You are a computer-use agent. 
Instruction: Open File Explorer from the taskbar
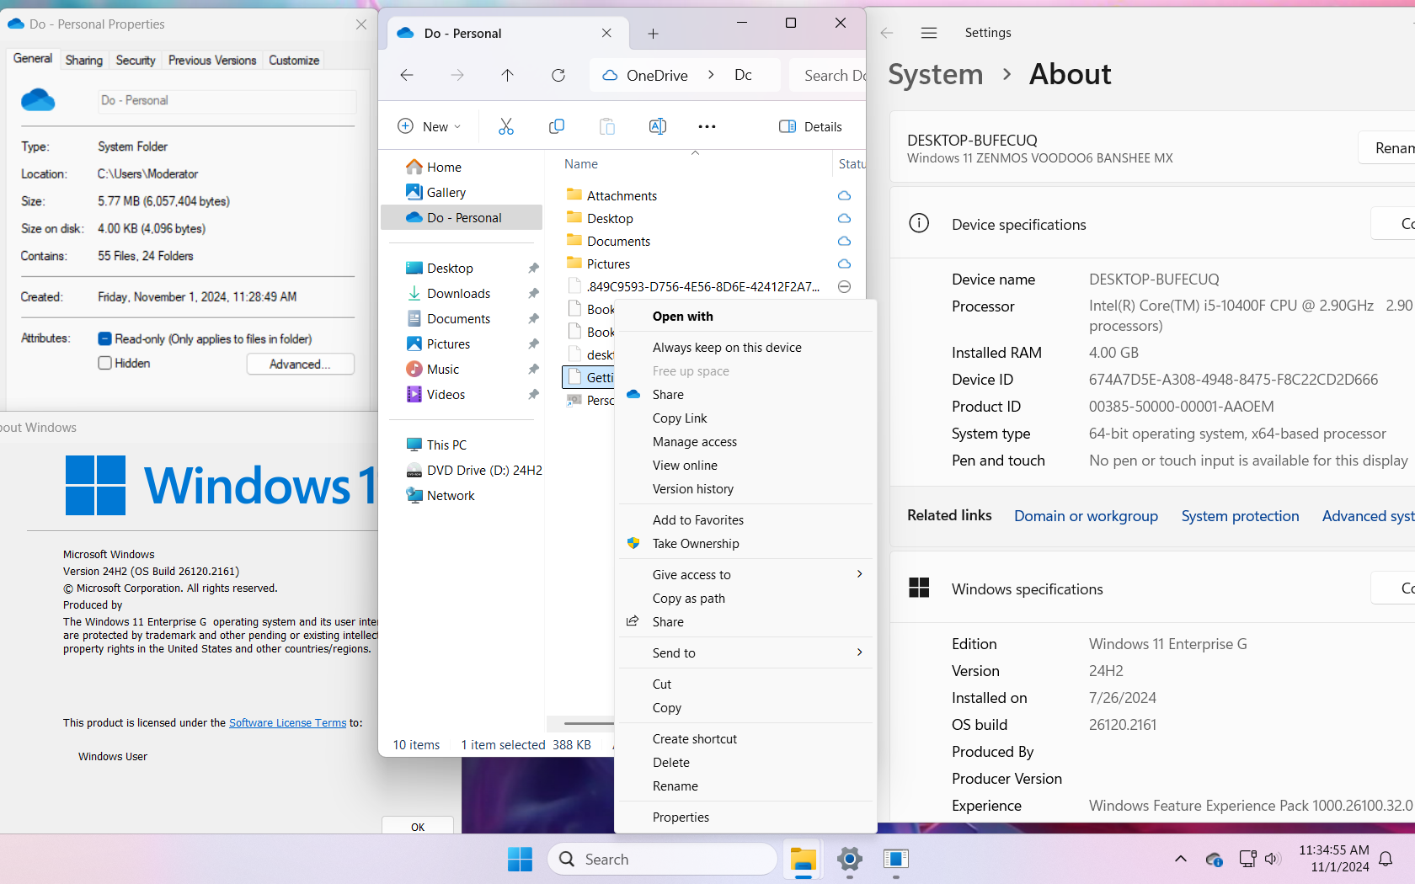803,859
